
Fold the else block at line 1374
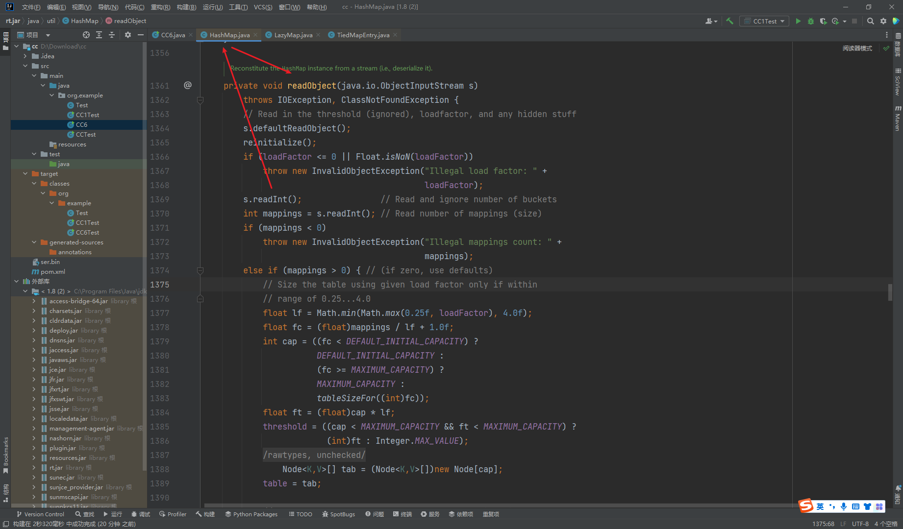pyautogui.click(x=200, y=270)
